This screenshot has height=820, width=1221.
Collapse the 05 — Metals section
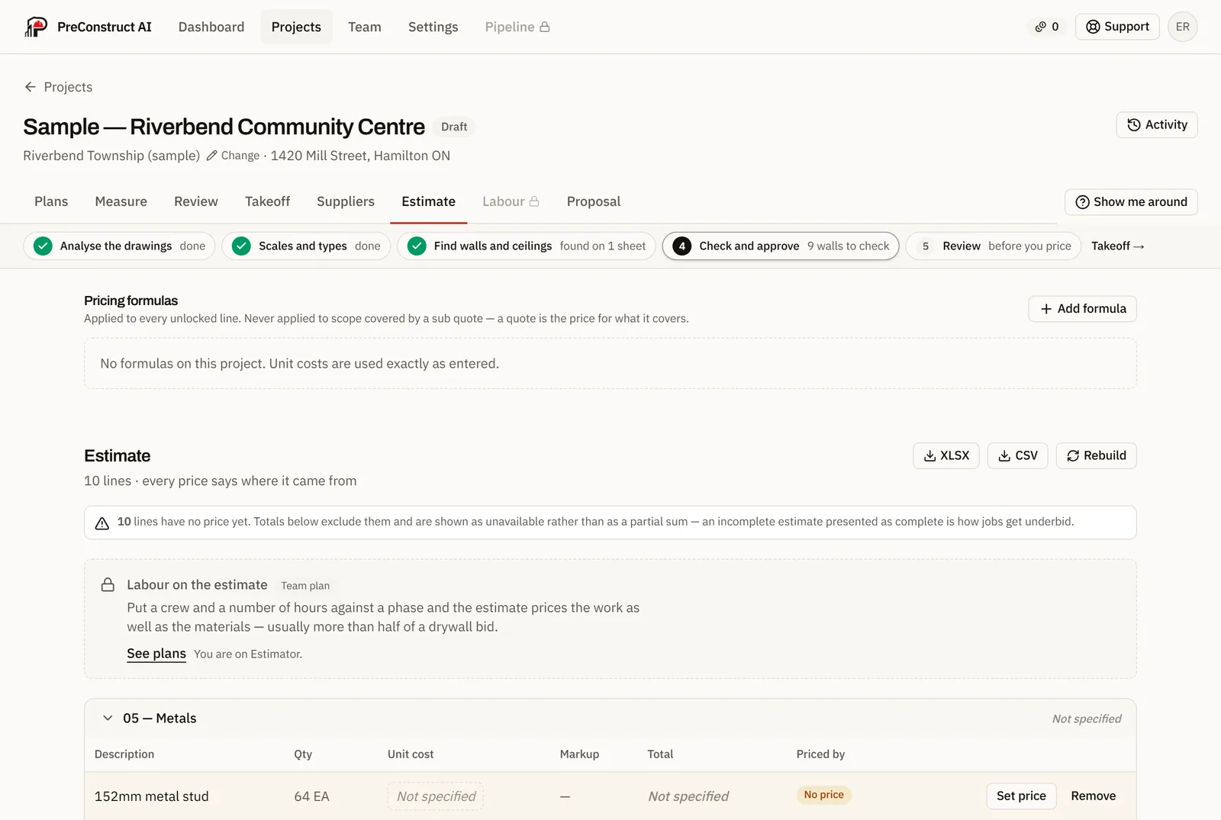[x=108, y=719]
